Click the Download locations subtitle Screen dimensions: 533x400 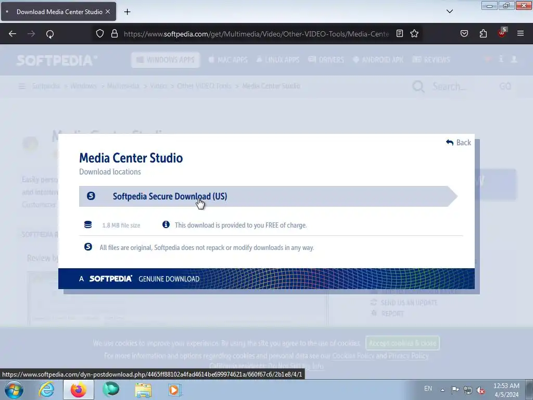point(110,172)
